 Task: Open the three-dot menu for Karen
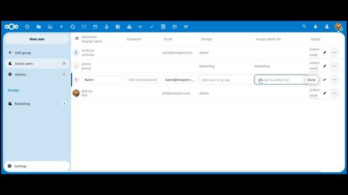tap(334, 80)
